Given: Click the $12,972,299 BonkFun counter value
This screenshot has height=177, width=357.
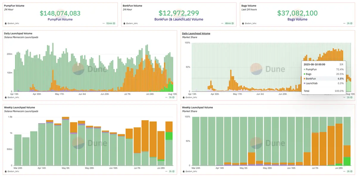Looking at the screenshot, I should [x=178, y=13].
